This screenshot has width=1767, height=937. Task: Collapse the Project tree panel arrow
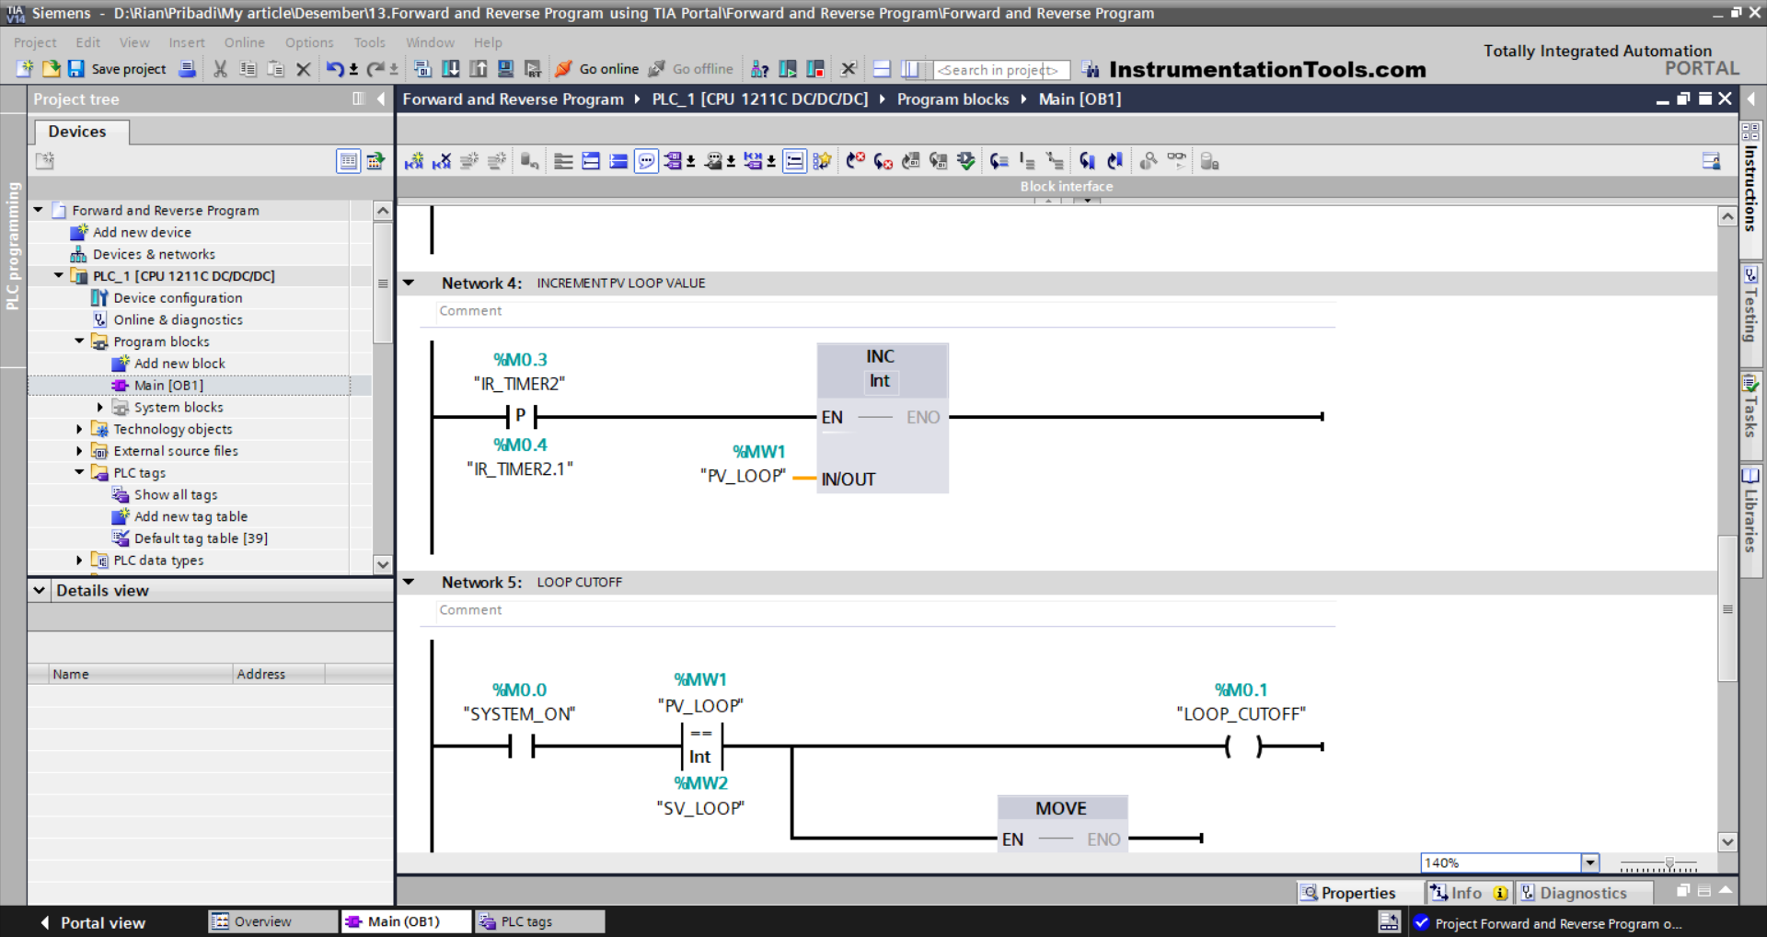coord(381,98)
